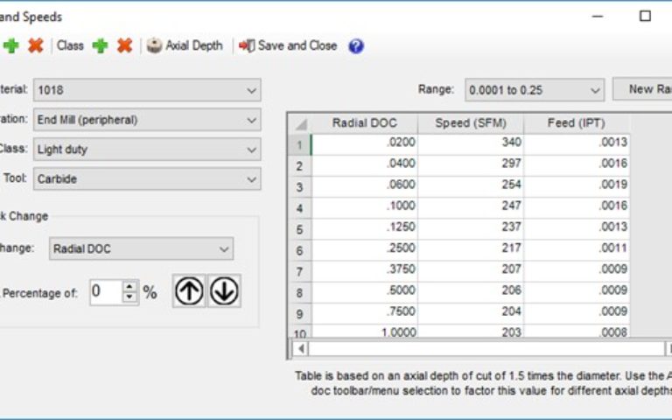Select row header 2

tap(300, 166)
